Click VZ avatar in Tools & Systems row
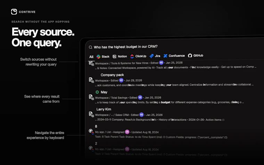 (161, 63)
